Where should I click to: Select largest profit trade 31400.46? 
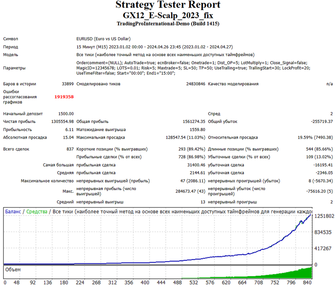point(196,165)
